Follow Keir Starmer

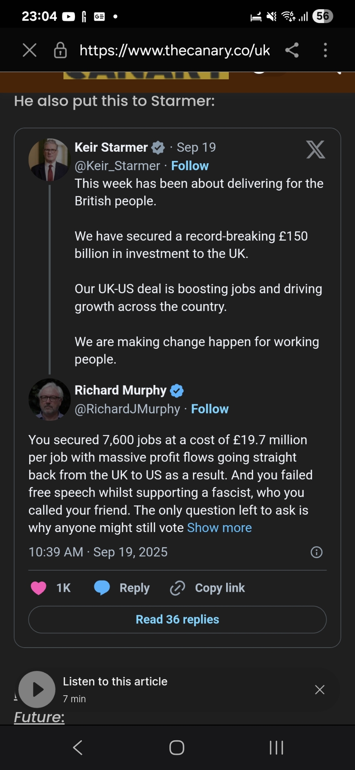190,166
